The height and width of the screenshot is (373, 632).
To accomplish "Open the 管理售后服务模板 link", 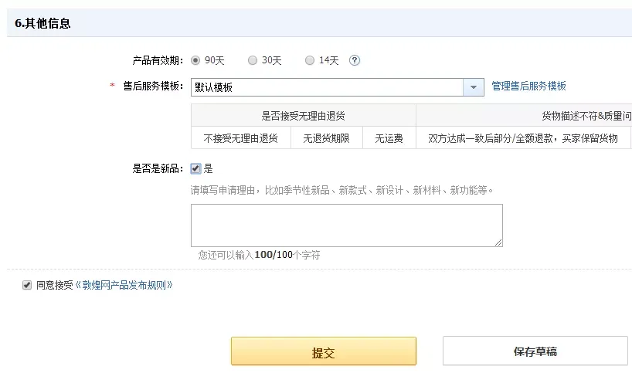I will pos(528,86).
